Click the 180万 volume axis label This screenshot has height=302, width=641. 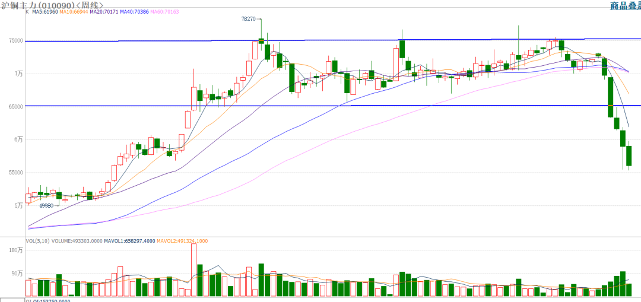(16, 250)
